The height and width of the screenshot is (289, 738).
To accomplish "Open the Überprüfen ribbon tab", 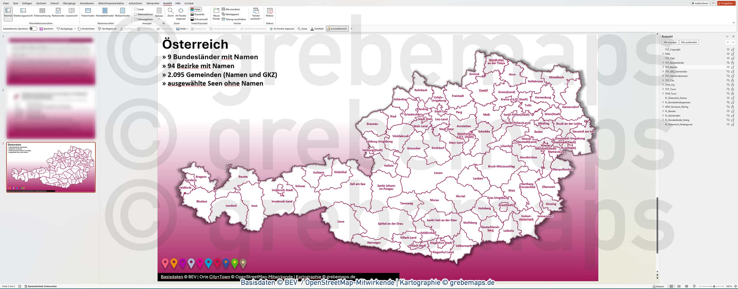I will (152, 3).
